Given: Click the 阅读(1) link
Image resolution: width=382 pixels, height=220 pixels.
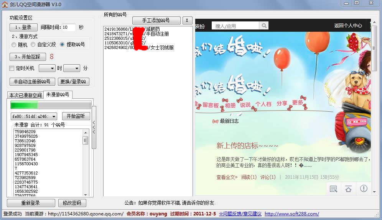Looking at the screenshot, I should [x=249, y=177].
